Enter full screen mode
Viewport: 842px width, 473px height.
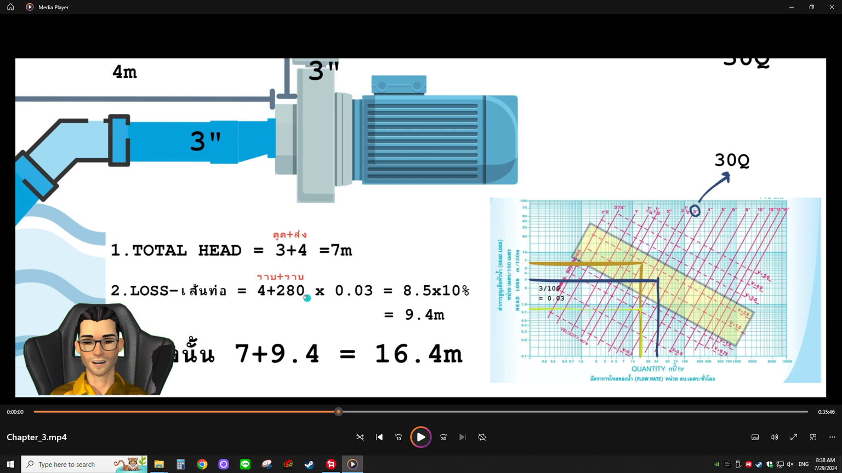click(793, 437)
